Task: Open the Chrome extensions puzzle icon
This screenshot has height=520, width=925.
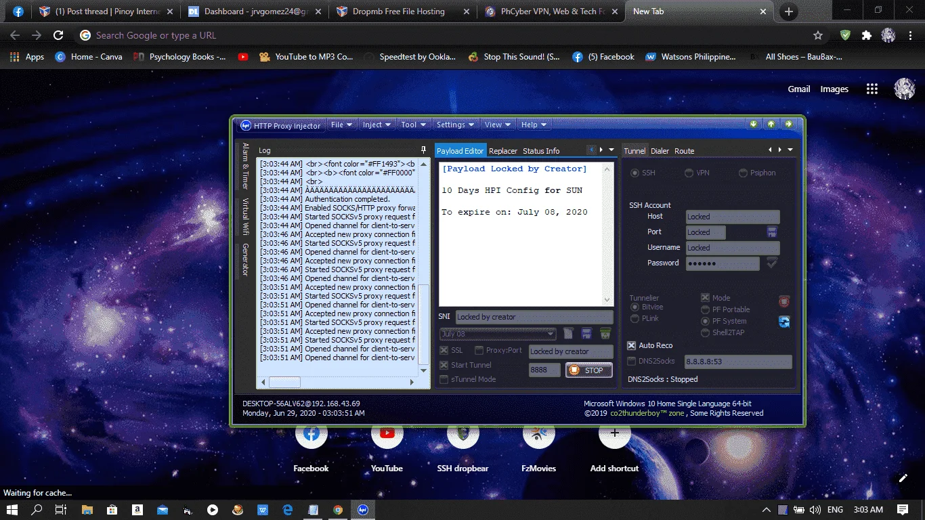Action: 867,35
